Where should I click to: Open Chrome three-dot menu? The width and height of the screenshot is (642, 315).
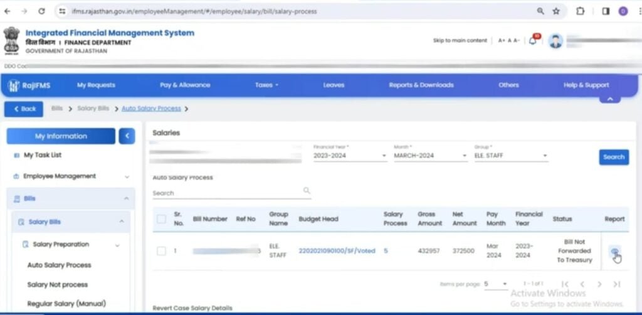click(x=639, y=11)
